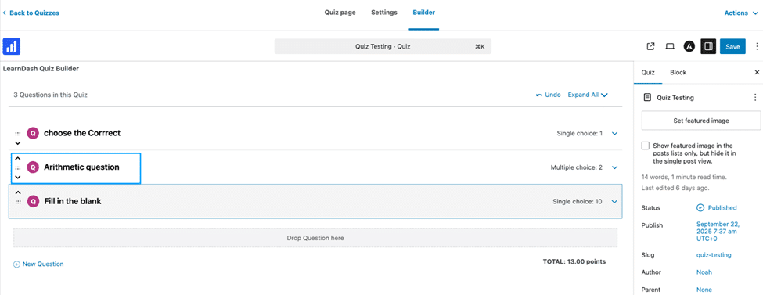
Task: Open the Actions dropdown menu
Action: pos(742,13)
